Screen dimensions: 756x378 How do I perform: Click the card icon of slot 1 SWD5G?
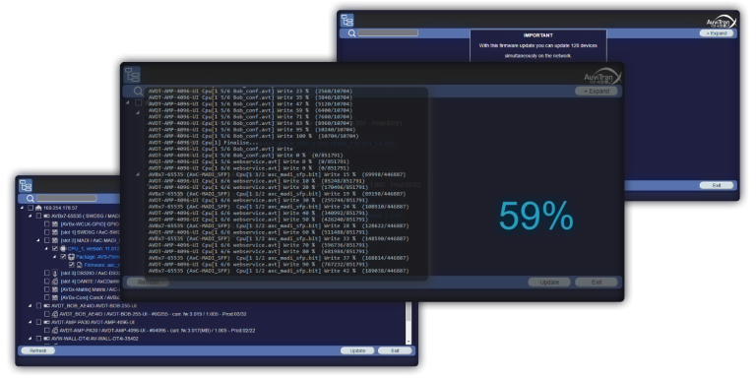pyautogui.click(x=55, y=232)
